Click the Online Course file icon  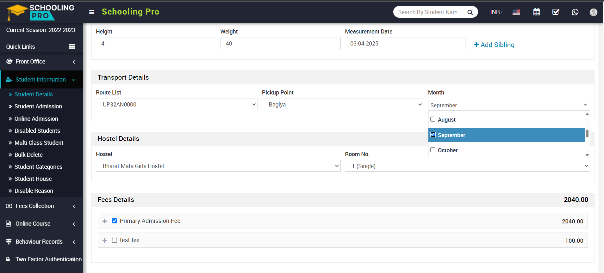[9, 223]
